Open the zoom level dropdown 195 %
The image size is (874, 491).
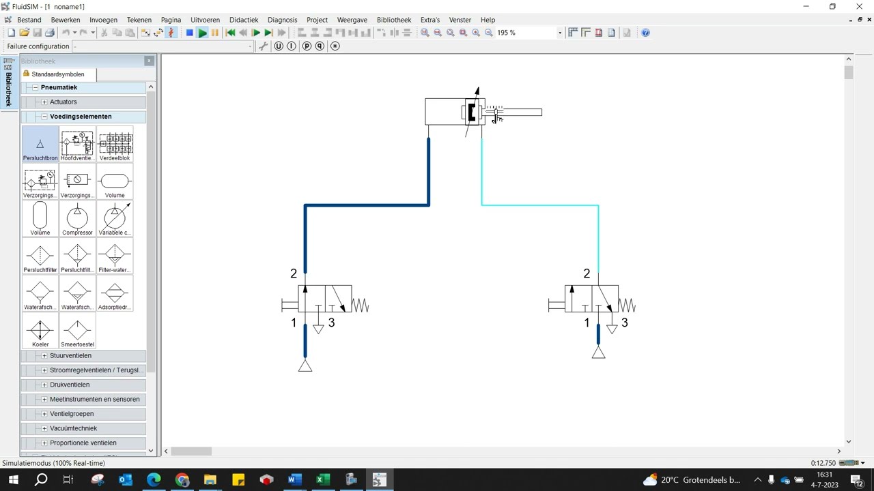pos(560,33)
